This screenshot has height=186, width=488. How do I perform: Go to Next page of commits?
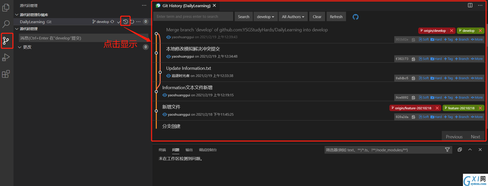point(475,137)
